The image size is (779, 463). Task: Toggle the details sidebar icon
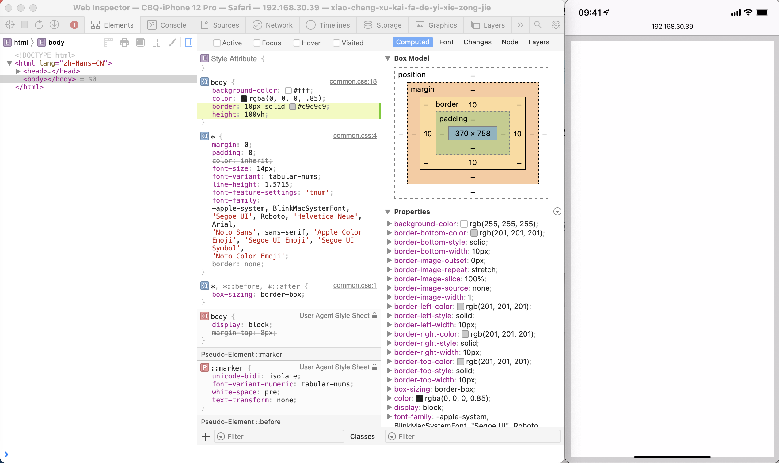(x=189, y=42)
